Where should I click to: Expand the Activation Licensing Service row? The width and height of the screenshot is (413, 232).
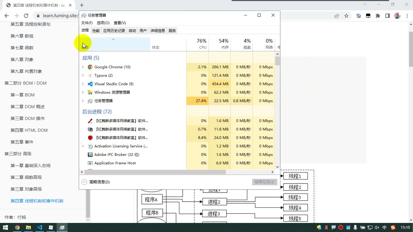click(83, 146)
